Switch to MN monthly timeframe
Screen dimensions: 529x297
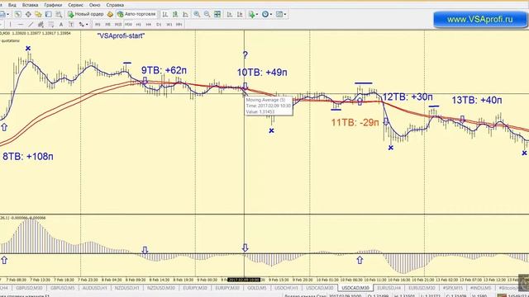pos(179,24)
